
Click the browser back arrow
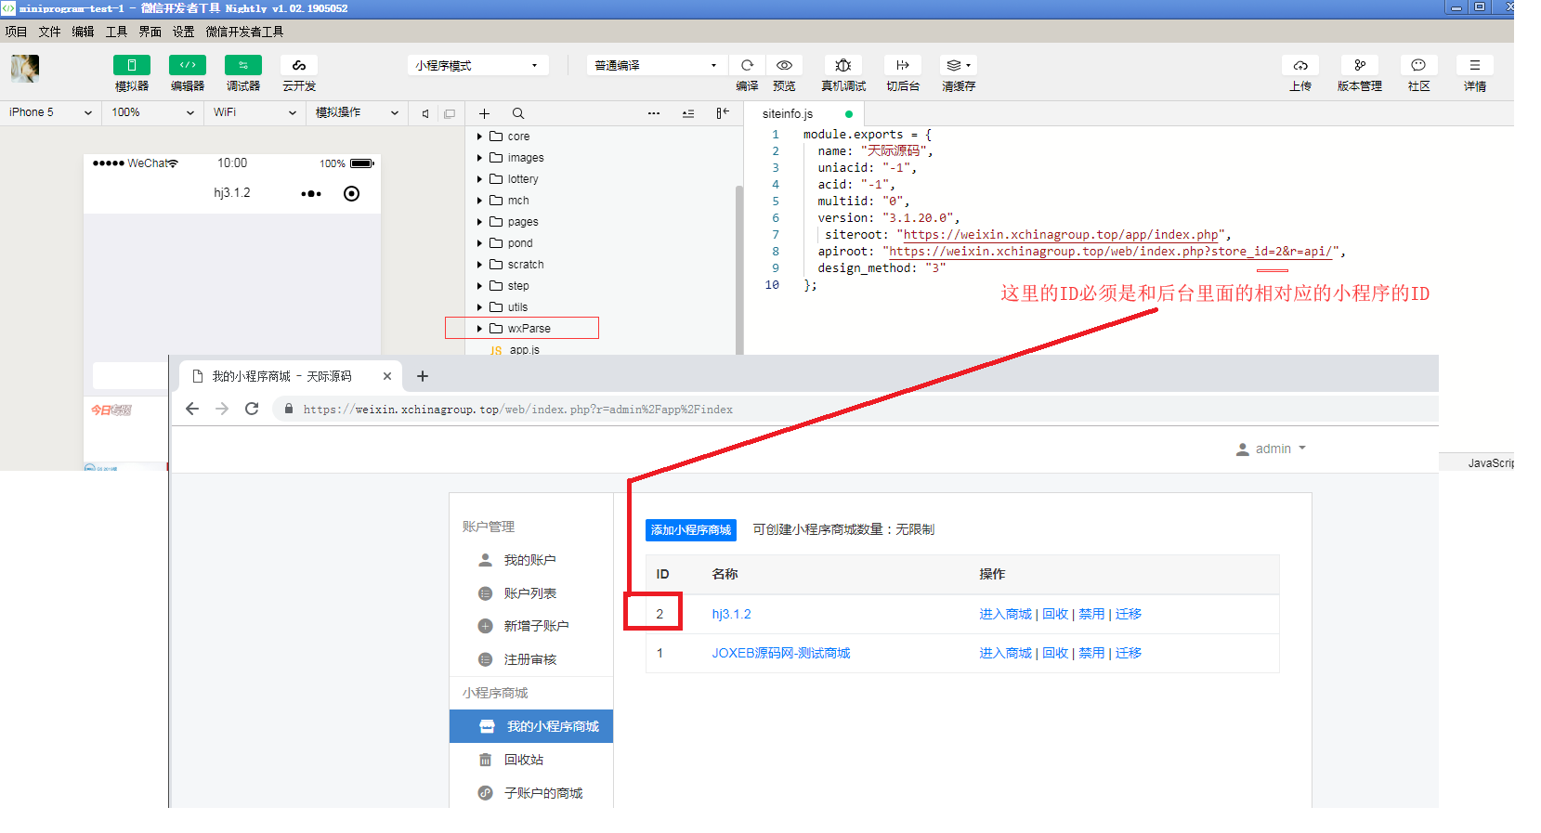pos(192,409)
